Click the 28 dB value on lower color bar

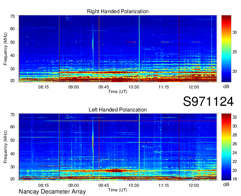pos(235,135)
